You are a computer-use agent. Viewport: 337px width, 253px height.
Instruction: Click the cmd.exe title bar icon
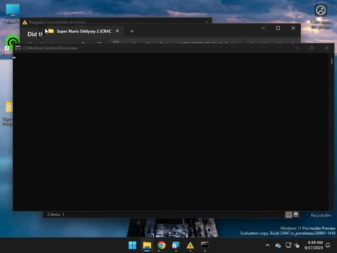[18, 48]
